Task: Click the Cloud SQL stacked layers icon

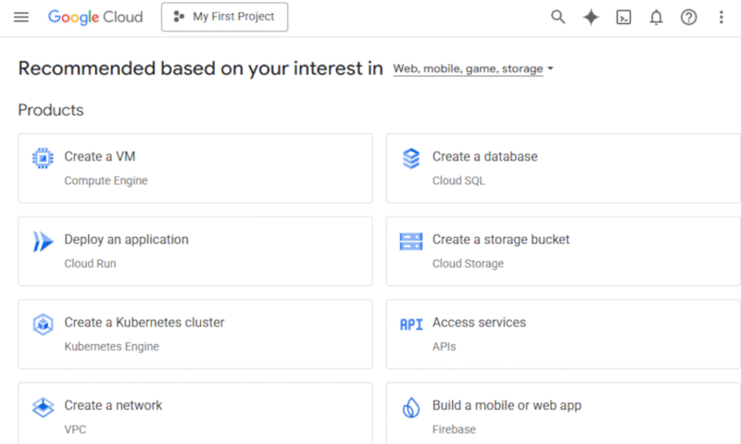Action: pos(411,158)
